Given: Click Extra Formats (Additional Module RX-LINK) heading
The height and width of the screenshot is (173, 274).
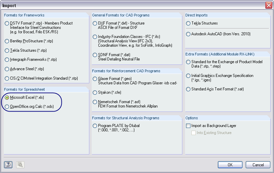Looking at the screenshot, I should [x=220, y=54].
